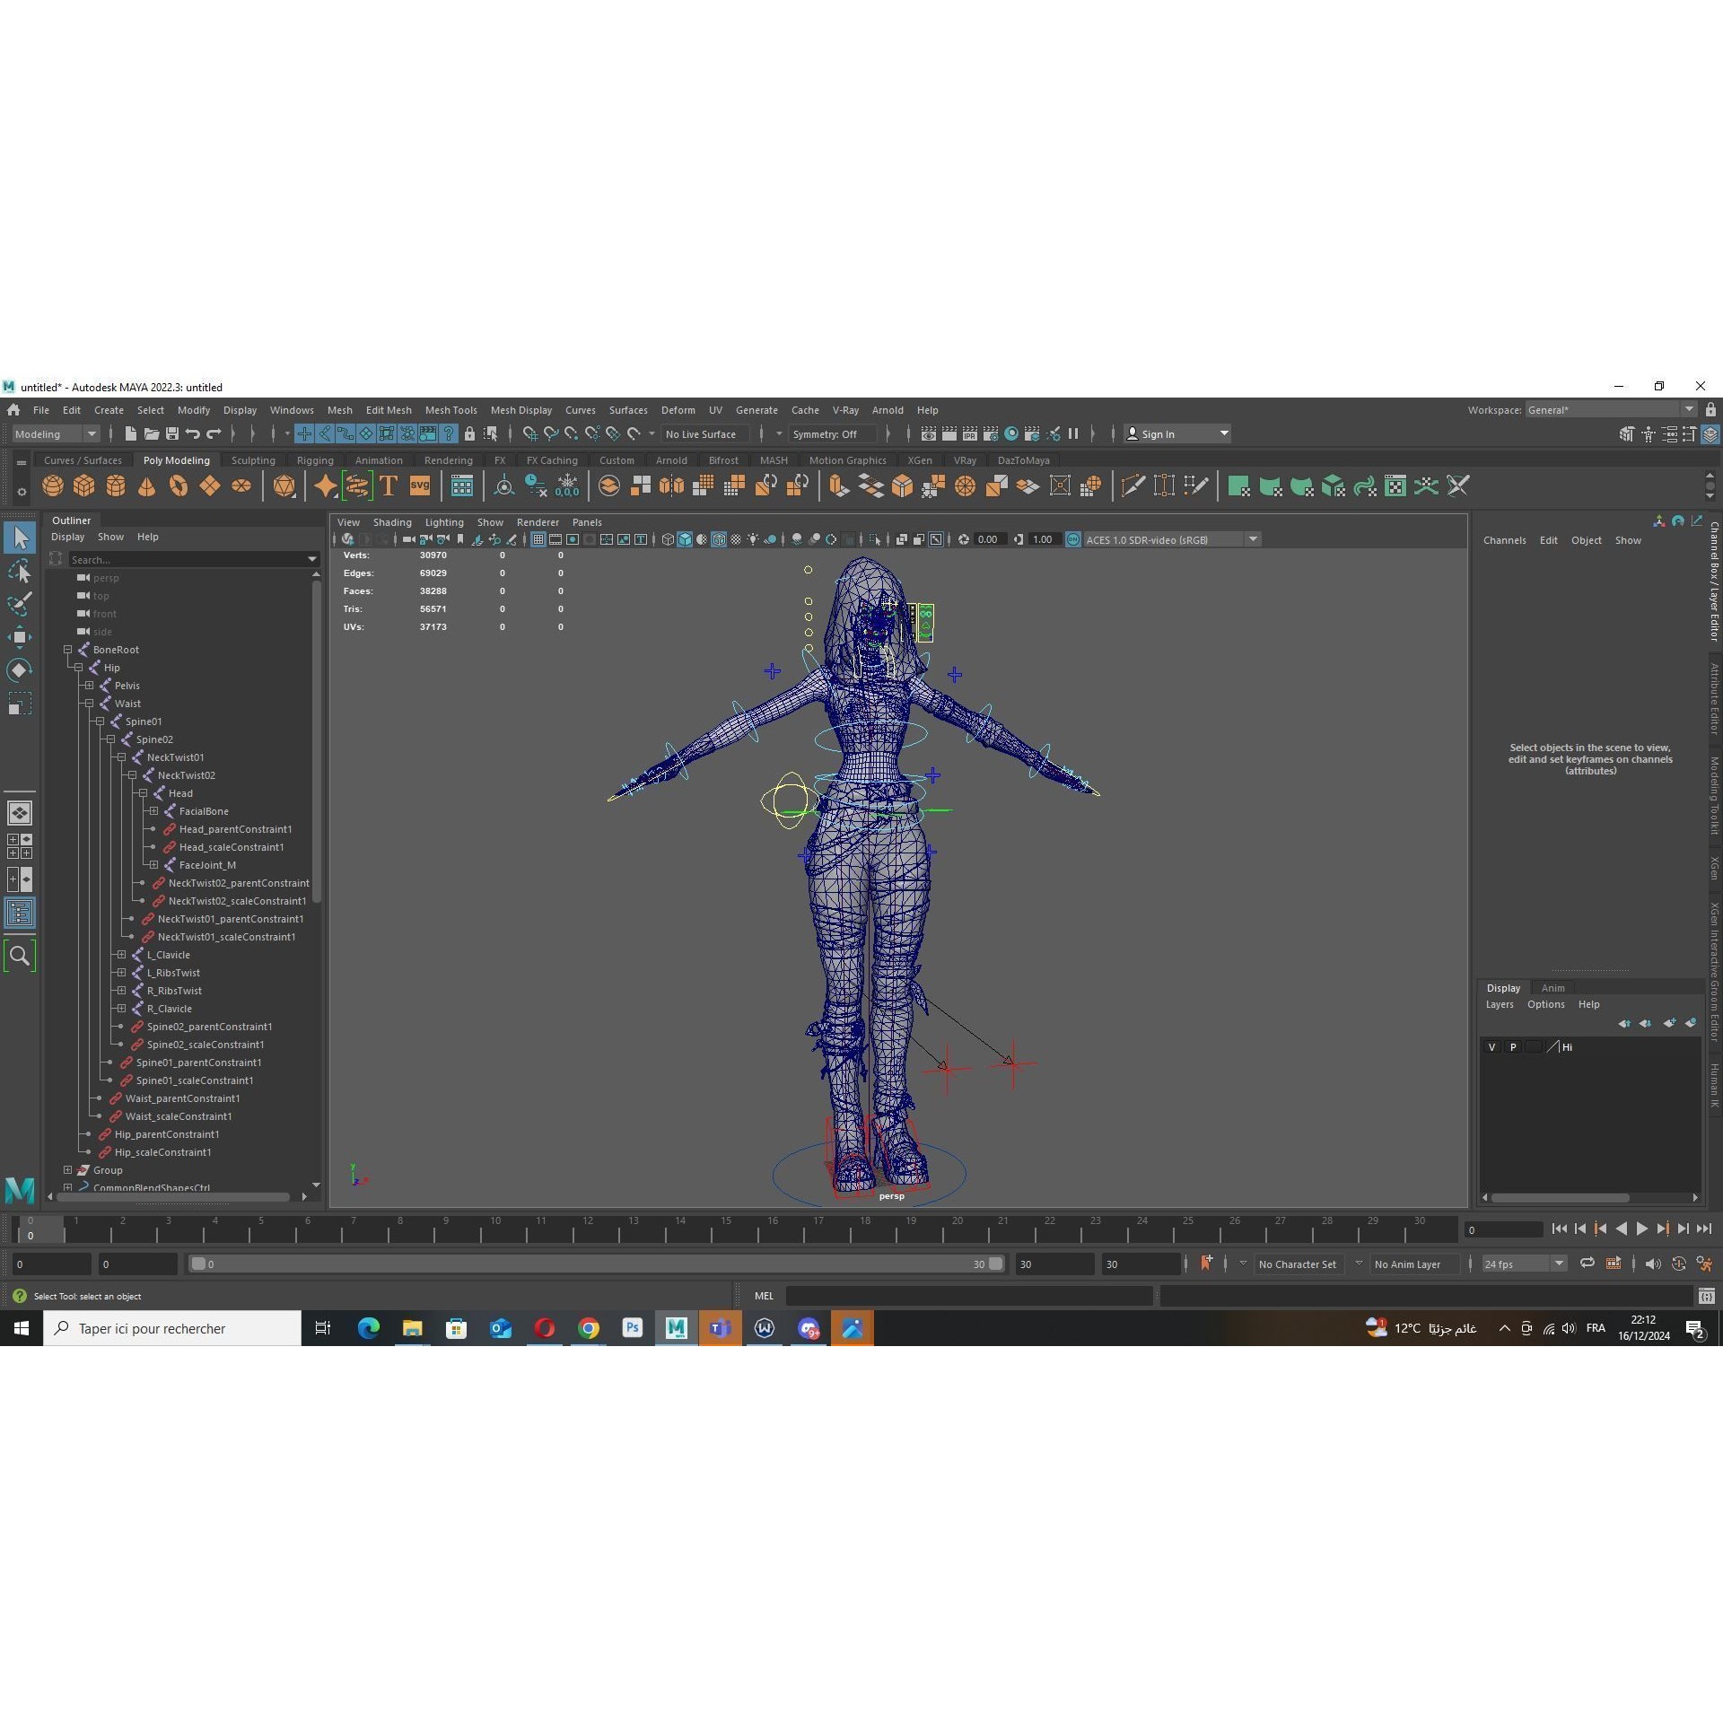Image resolution: width=1723 pixels, height=1723 pixels.
Task: Click the Redo arrow icon
Action: [214, 434]
